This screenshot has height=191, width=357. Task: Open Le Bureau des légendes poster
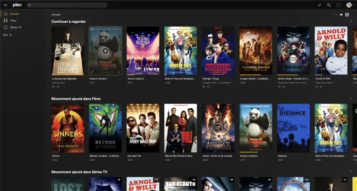pos(67,51)
